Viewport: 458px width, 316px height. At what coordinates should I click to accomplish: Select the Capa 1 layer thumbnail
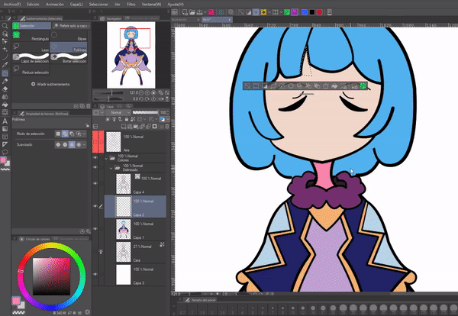123,229
